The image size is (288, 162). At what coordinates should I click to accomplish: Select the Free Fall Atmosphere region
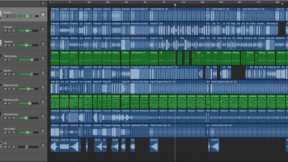click(x=139, y=116)
